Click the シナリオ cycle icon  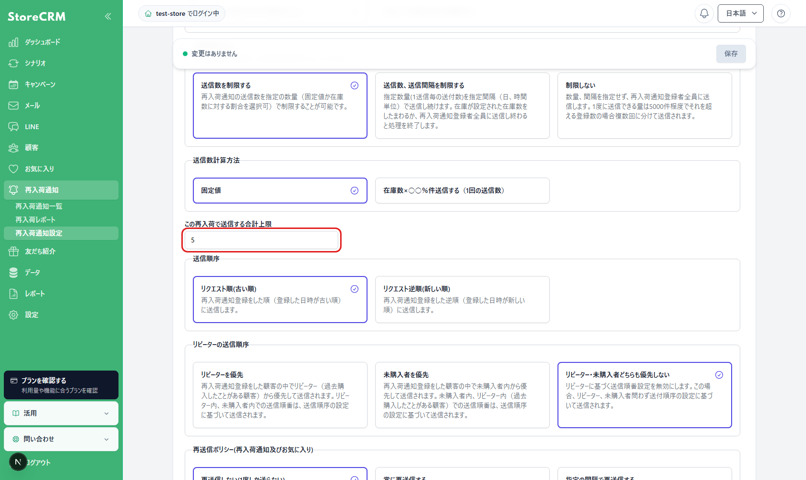[x=13, y=63]
